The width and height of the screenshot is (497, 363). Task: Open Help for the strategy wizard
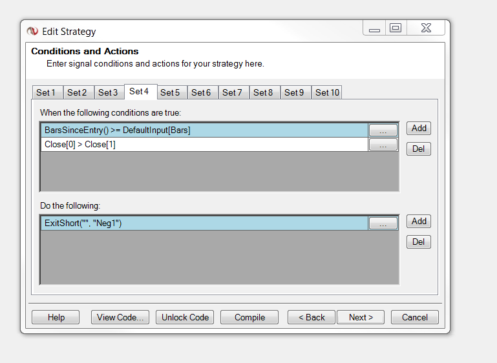point(56,317)
